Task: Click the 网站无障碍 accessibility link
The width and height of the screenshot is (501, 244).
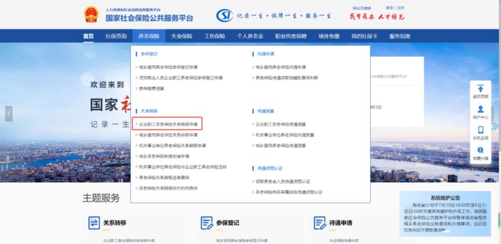Action: click(x=362, y=8)
